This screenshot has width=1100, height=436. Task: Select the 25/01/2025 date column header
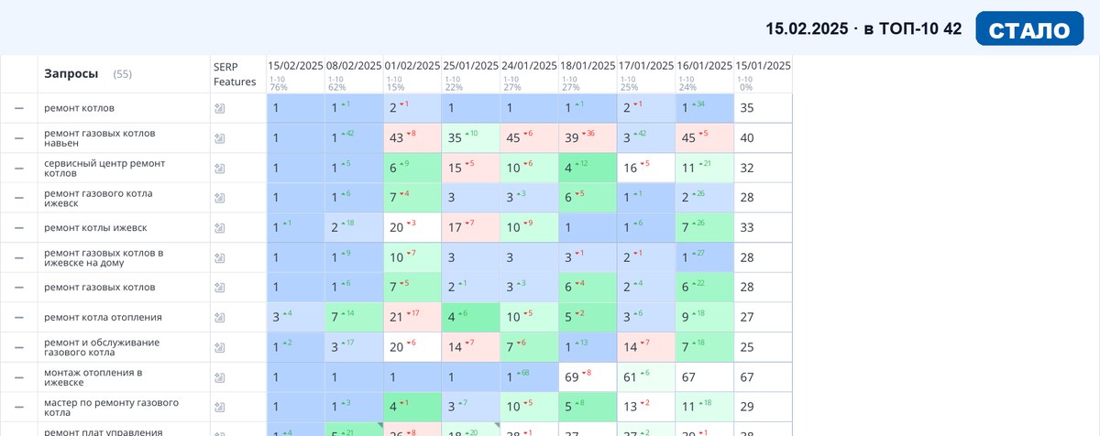[x=471, y=66]
